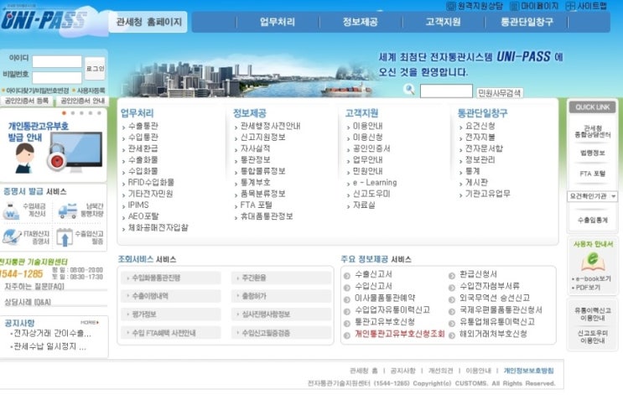Open 고객지원 top menu
Viewport: 623px width, 395px height.
pos(443,22)
